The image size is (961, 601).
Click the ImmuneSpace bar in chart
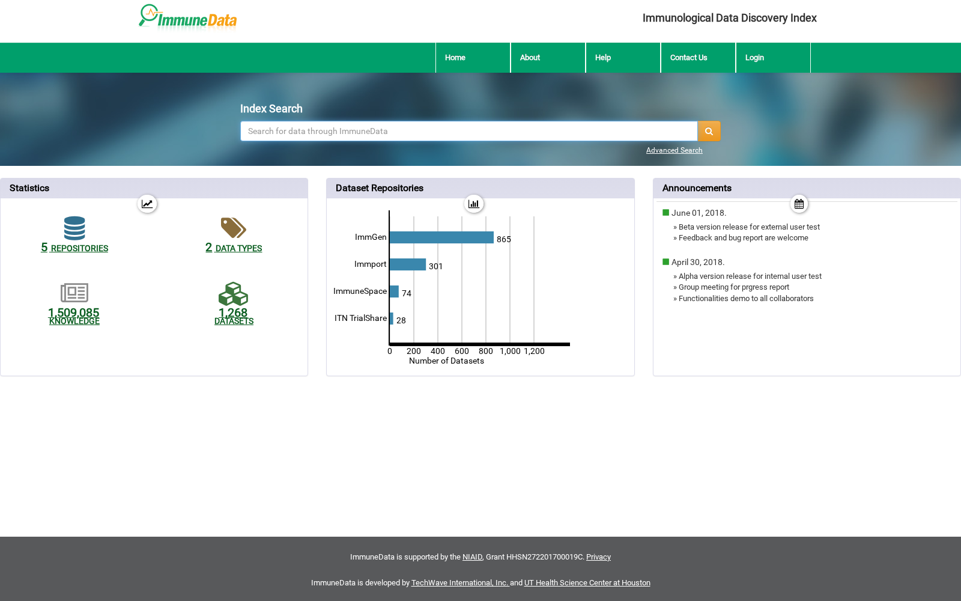click(394, 291)
